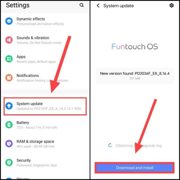Open Notifications settings entry

[x=45, y=78]
